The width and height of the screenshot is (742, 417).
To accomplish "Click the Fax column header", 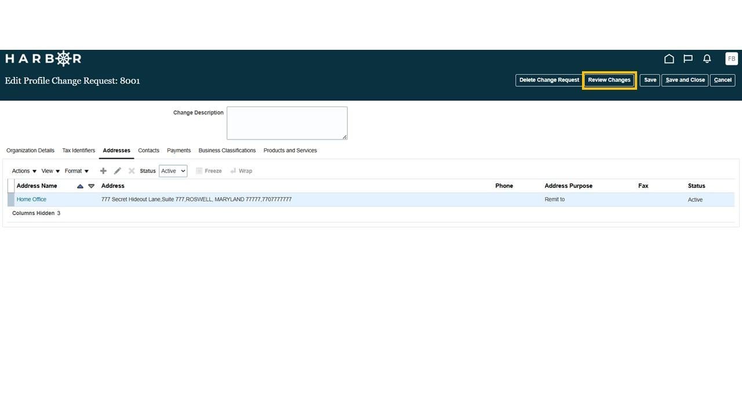I will [x=643, y=186].
